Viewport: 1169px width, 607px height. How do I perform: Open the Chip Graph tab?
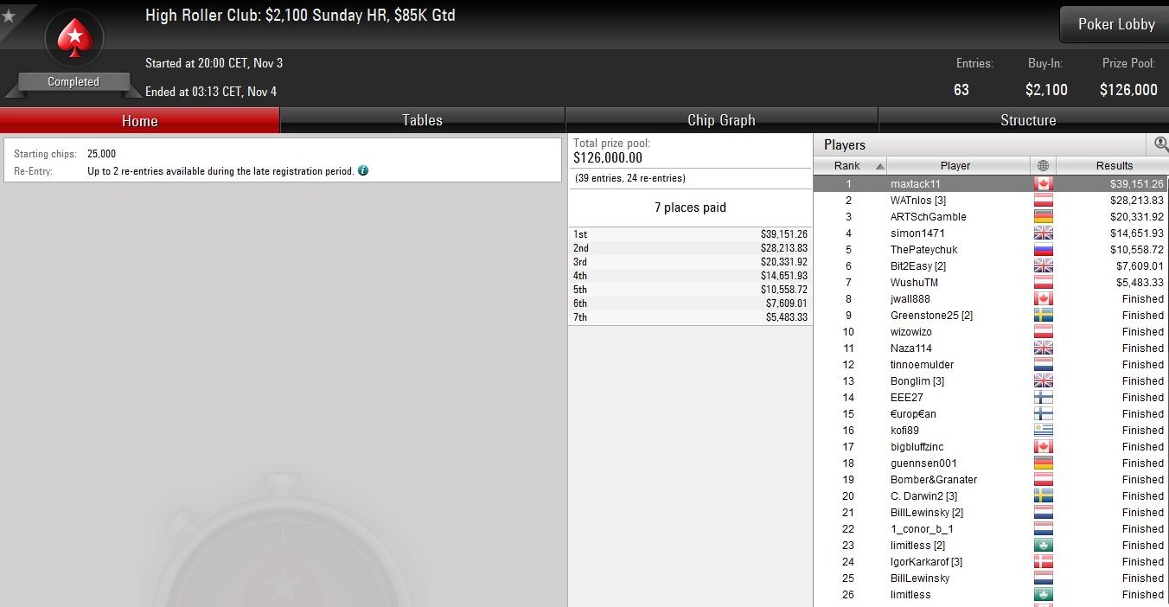pos(721,120)
